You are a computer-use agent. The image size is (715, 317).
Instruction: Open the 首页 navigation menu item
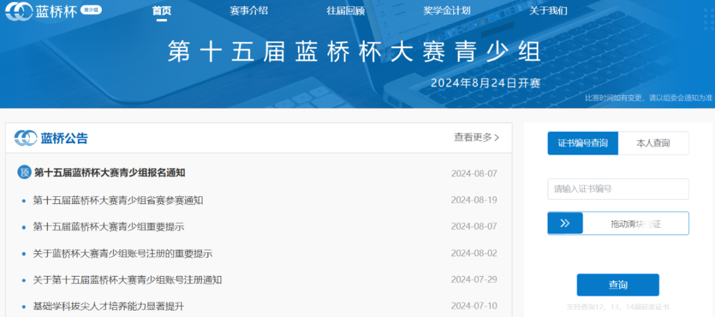(x=162, y=11)
